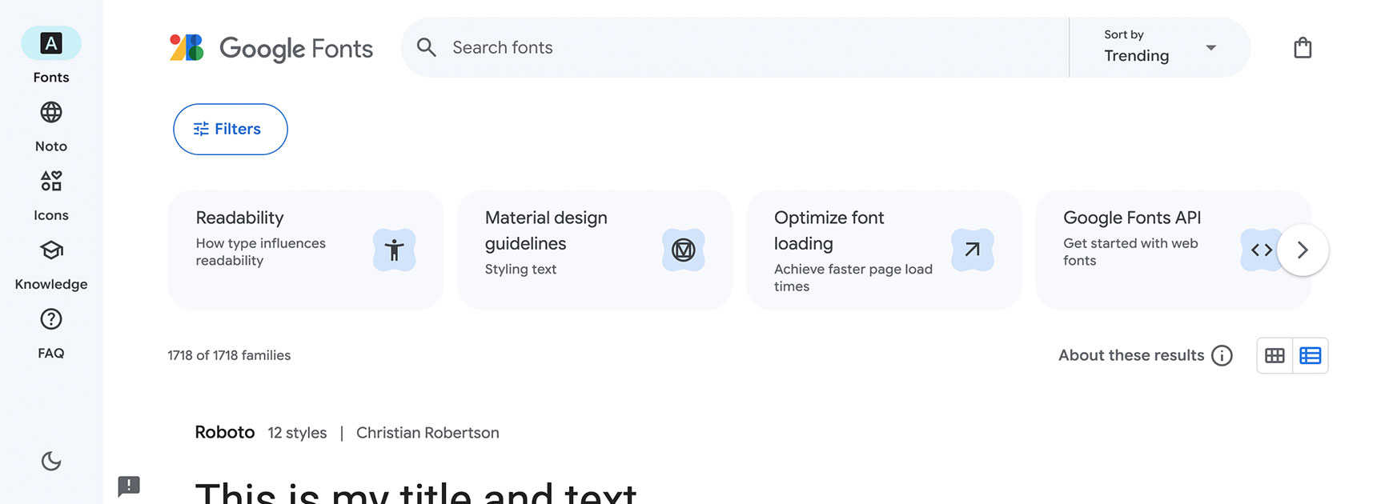Viewport: 1393px width, 504px height.
Task: Click the search magnifier icon
Action: 426,47
